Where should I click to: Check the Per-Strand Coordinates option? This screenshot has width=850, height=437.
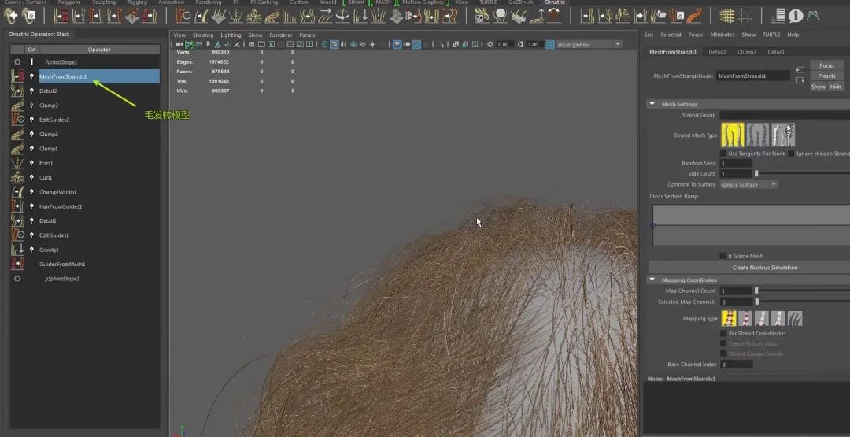tap(723, 334)
